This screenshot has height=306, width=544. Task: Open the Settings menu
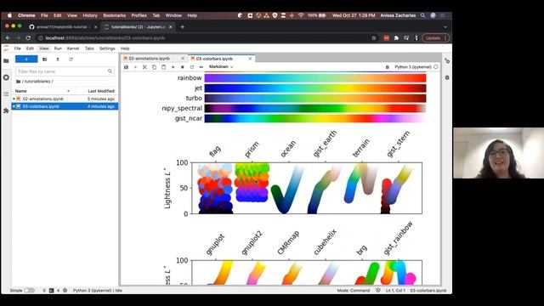[x=107, y=48]
